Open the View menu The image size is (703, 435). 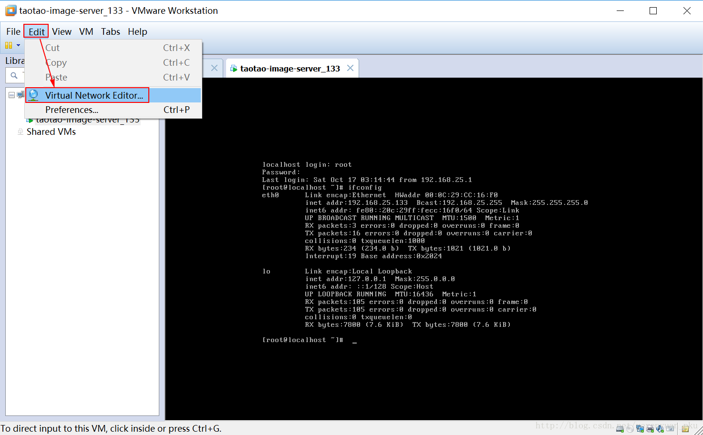pyautogui.click(x=62, y=31)
